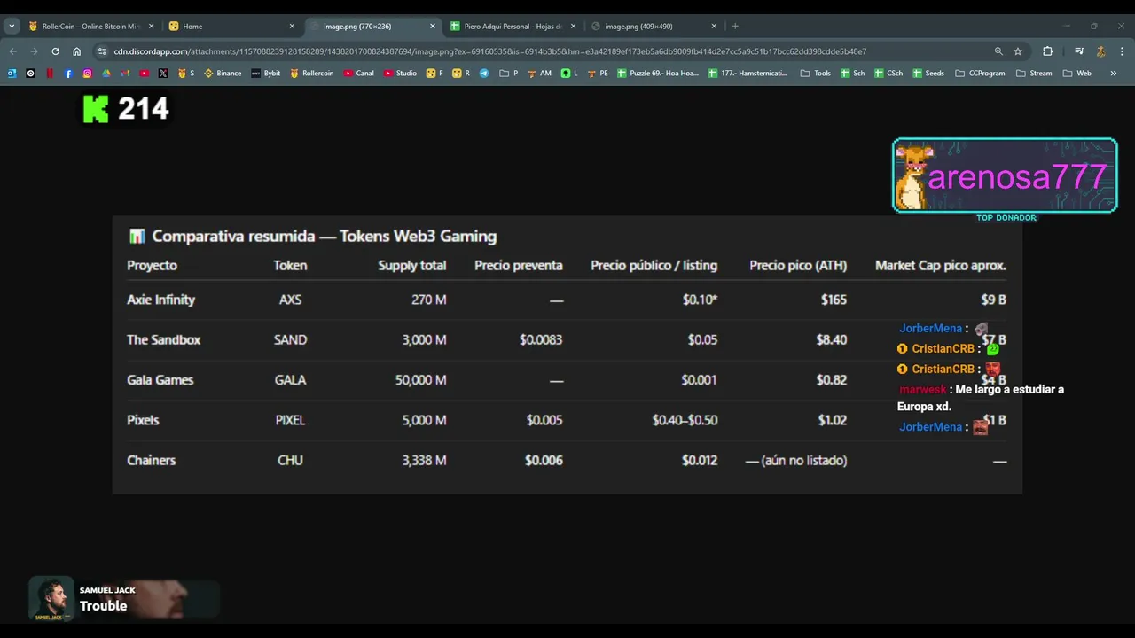Click the 50,000 M supply cell

tap(420, 379)
